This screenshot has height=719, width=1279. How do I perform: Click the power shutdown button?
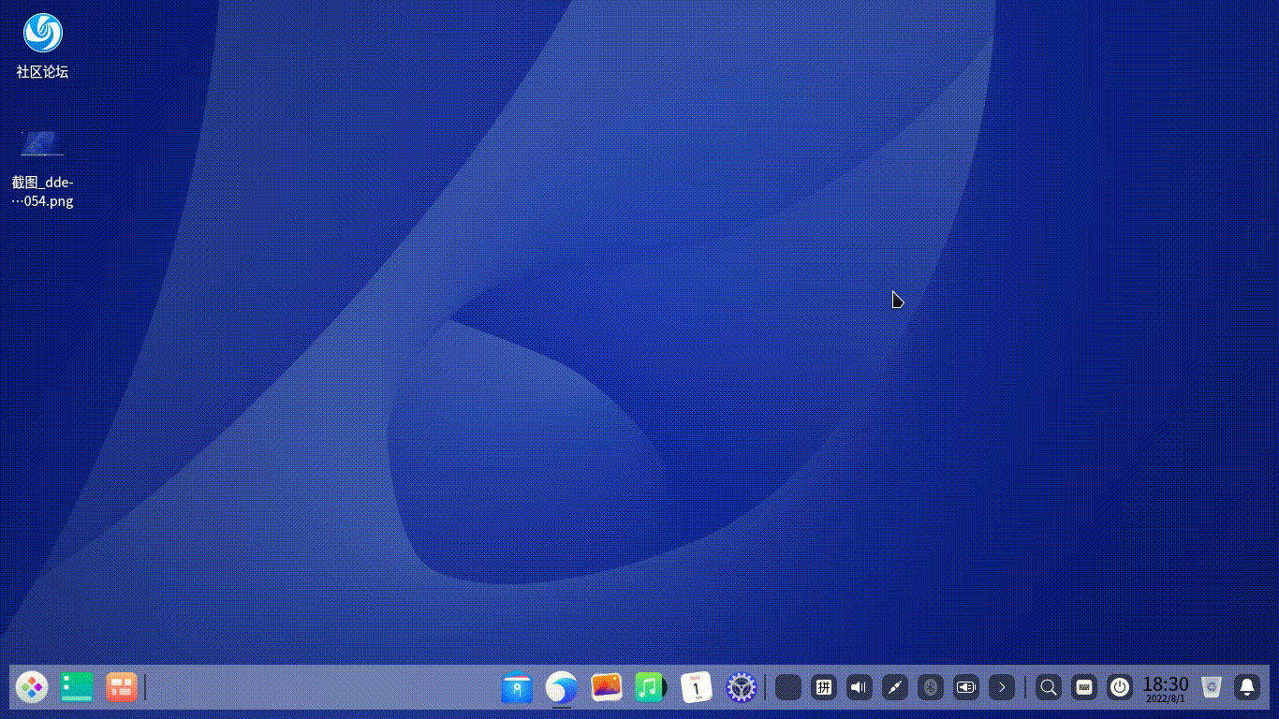click(1120, 688)
